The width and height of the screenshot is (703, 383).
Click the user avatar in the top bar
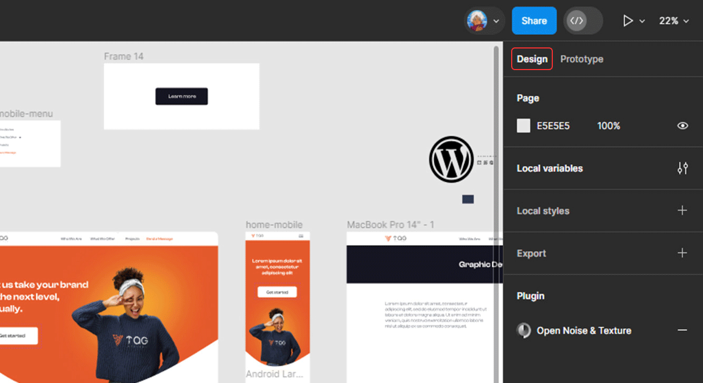(477, 21)
